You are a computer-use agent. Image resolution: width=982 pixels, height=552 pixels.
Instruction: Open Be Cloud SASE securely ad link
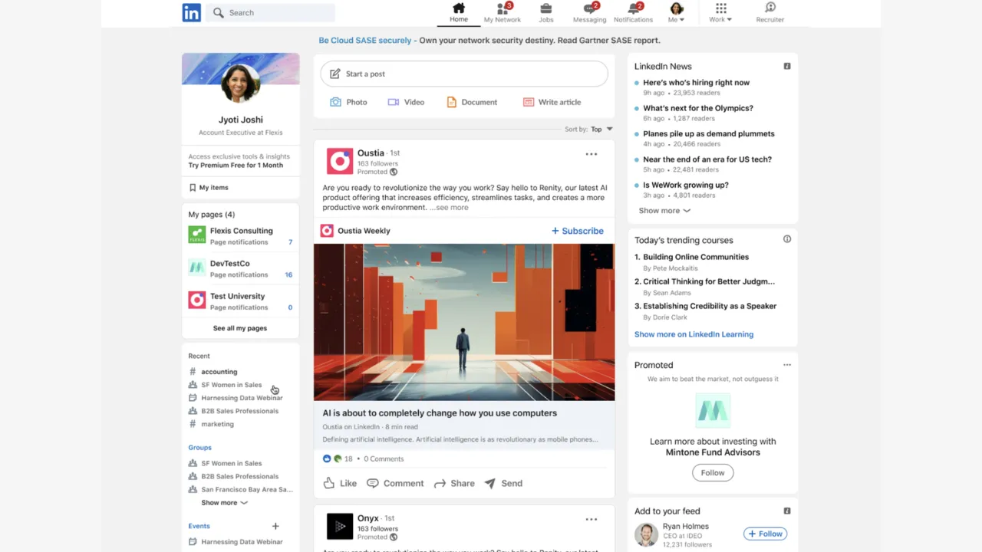tap(365, 40)
